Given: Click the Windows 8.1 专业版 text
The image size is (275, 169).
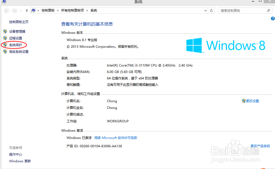Looking at the screenshot, I should [82, 40].
